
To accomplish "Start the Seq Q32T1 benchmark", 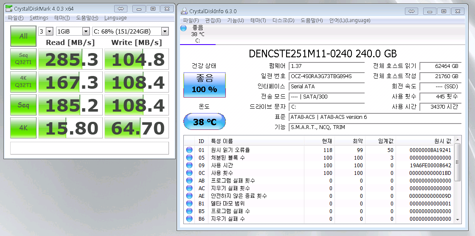I will click(x=23, y=59).
